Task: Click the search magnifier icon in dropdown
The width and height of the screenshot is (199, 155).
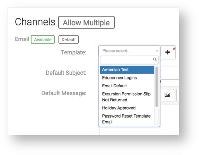Action: 155,59
